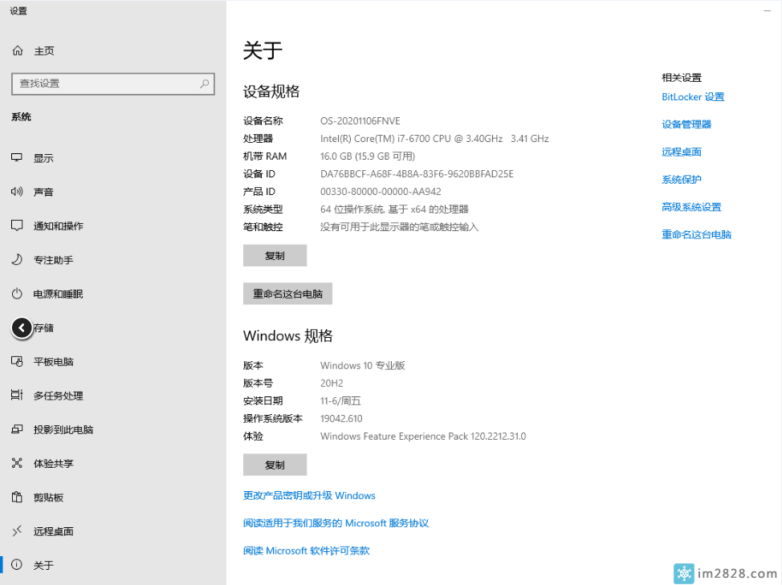Click edition value Windows 10 专业版
The width and height of the screenshot is (782, 585).
click(363, 365)
